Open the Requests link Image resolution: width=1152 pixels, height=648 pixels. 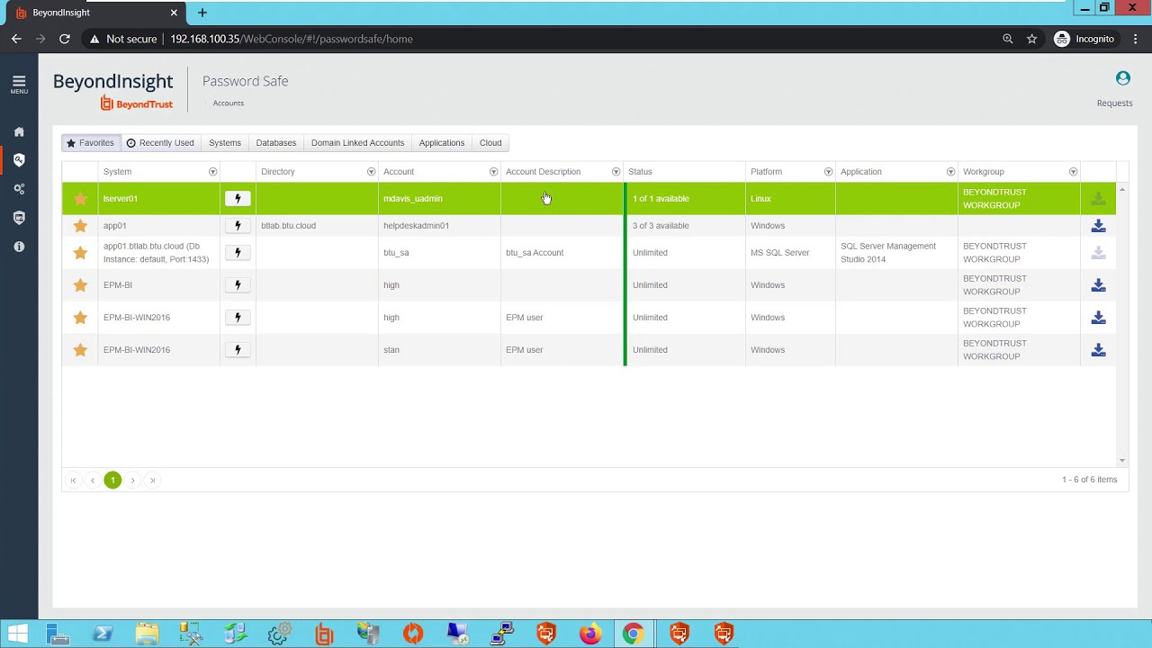[x=1114, y=103]
